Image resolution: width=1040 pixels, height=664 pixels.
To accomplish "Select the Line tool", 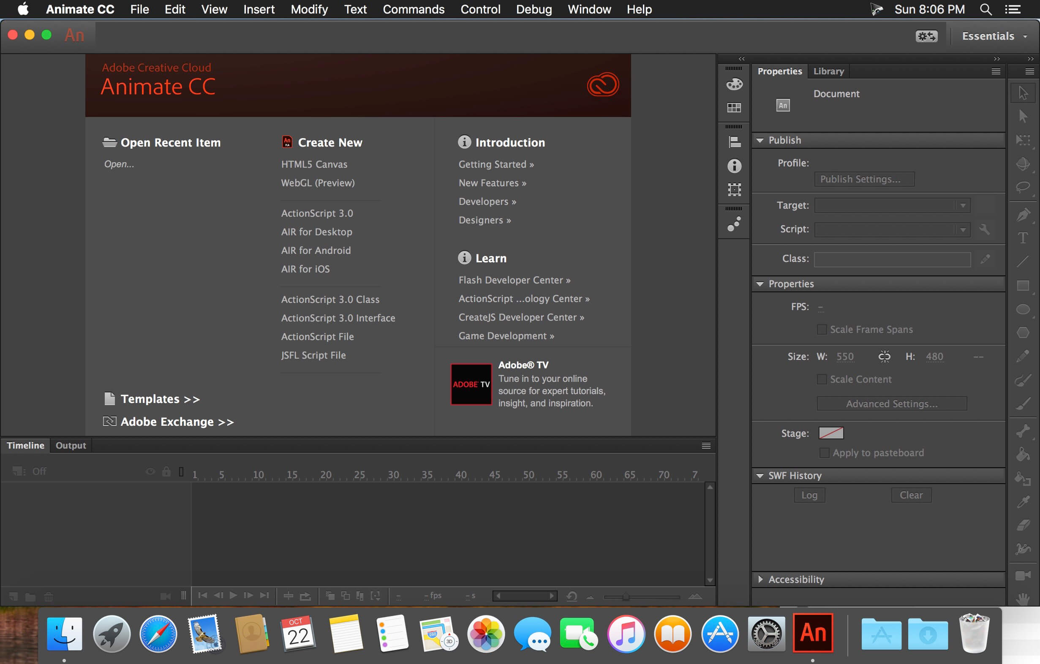I will pyautogui.click(x=1023, y=261).
